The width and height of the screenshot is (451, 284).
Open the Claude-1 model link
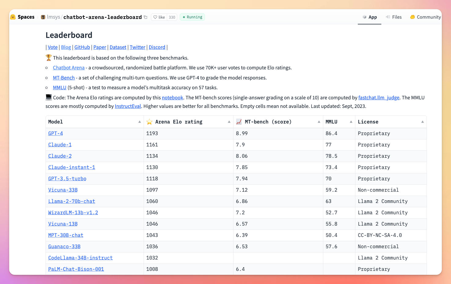pyautogui.click(x=60, y=145)
